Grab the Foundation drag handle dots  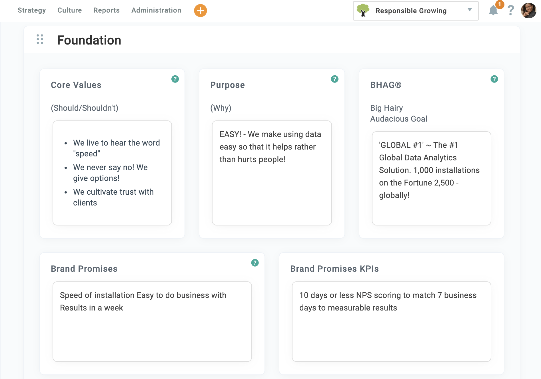(x=40, y=39)
